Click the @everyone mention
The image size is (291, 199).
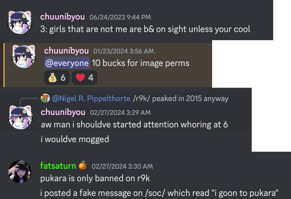click(x=67, y=63)
